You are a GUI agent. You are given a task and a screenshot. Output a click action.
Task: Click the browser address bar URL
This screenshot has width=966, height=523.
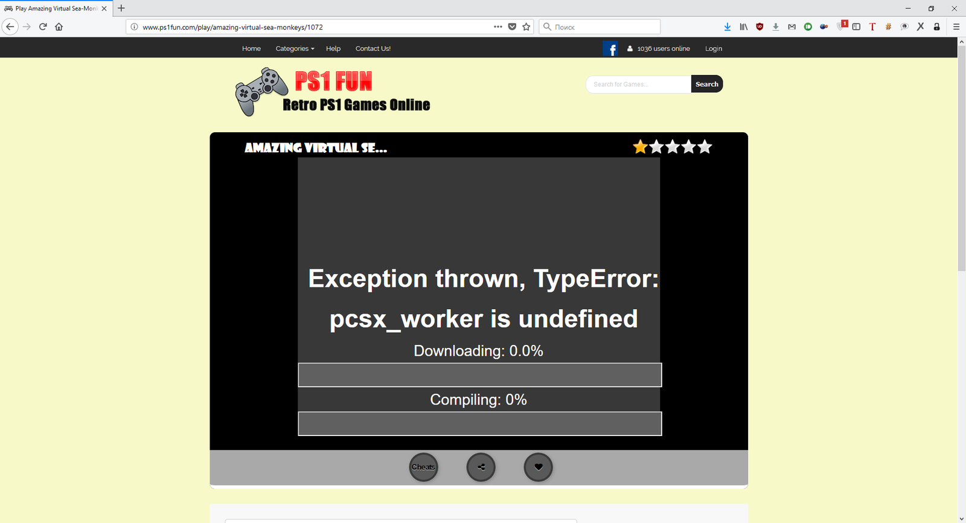(x=232, y=27)
